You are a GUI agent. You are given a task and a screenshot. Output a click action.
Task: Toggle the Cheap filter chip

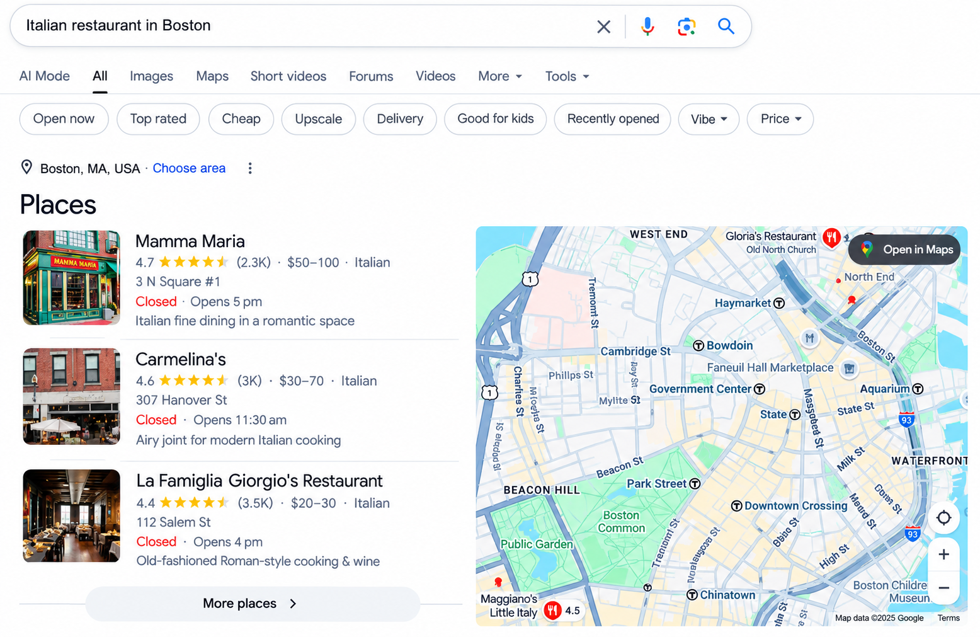click(241, 119)
